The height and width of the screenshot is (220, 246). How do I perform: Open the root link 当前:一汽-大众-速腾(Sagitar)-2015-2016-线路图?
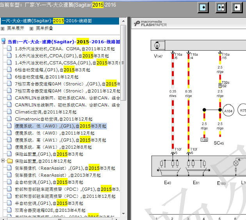64,42
